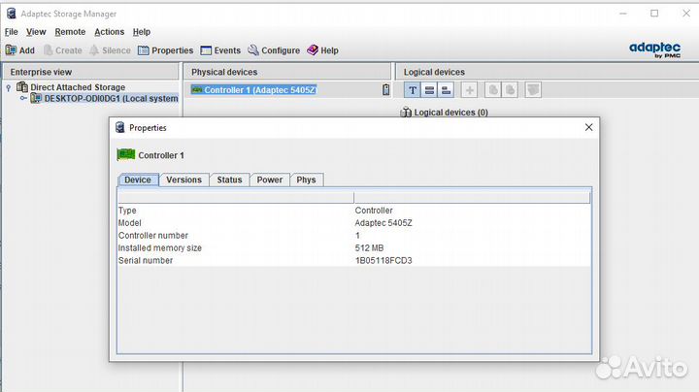
Task: Close the Adaptec Storage Manager window
Action: tap(686, 14)
